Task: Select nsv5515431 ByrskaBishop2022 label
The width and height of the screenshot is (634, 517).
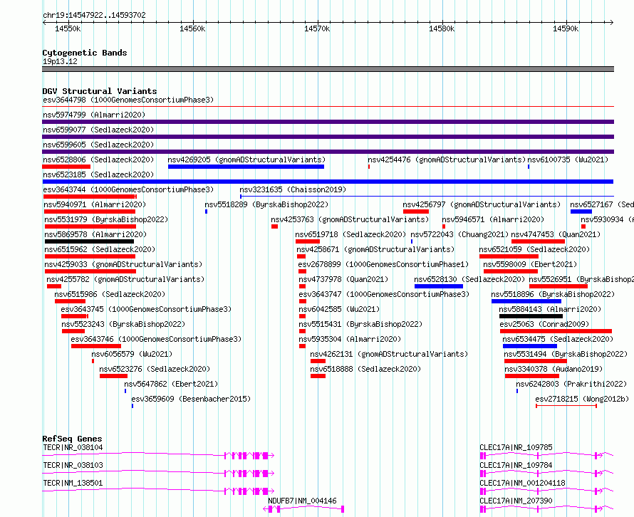Action: [360, 324]
